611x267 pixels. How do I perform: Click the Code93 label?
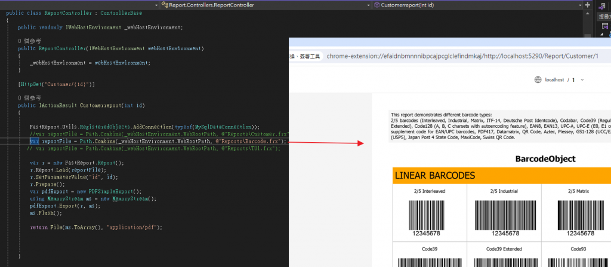tap(579, 249)
